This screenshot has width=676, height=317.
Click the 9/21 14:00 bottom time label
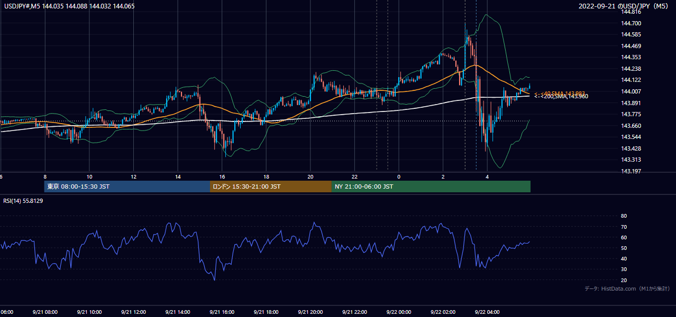click(177, 312)
